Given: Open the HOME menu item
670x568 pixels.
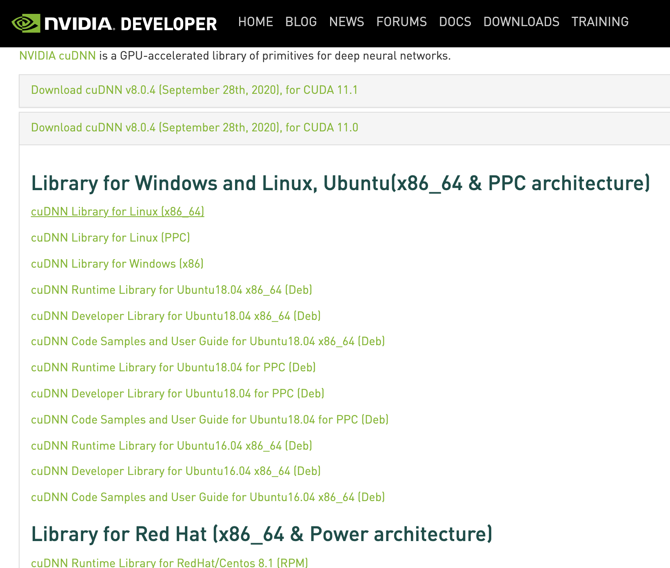Looking at the screenshot, I should click(256, 22).
